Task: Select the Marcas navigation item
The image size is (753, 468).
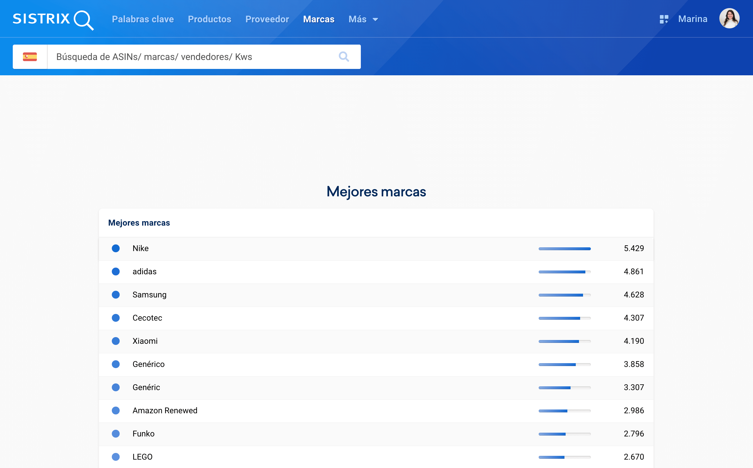Action: click(318, 19)
